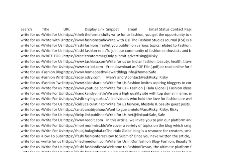Viewport: 226px width, 152px height.
Task: Click the 'Search' column header
Action: coord(26,29)
